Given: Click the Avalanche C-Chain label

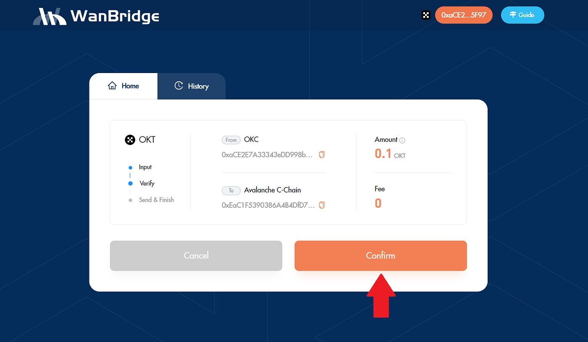Looking at the screenshot, I should (273, 190).
